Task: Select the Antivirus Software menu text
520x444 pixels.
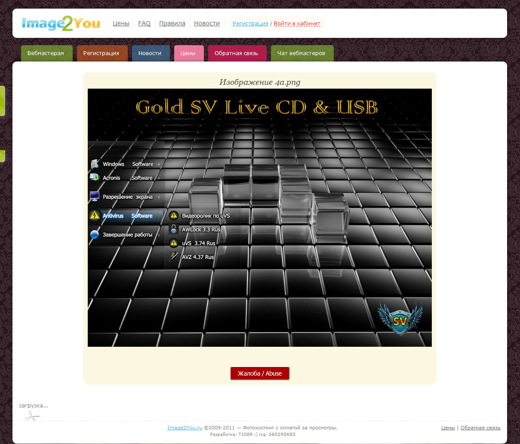Action: 127,216
